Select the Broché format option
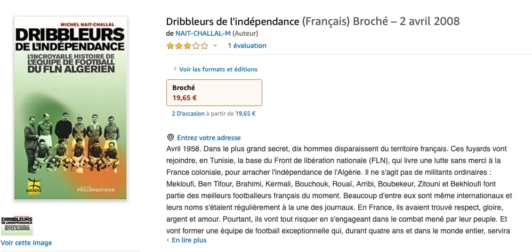Screen dimensions: 532x252 click(214, 93)
